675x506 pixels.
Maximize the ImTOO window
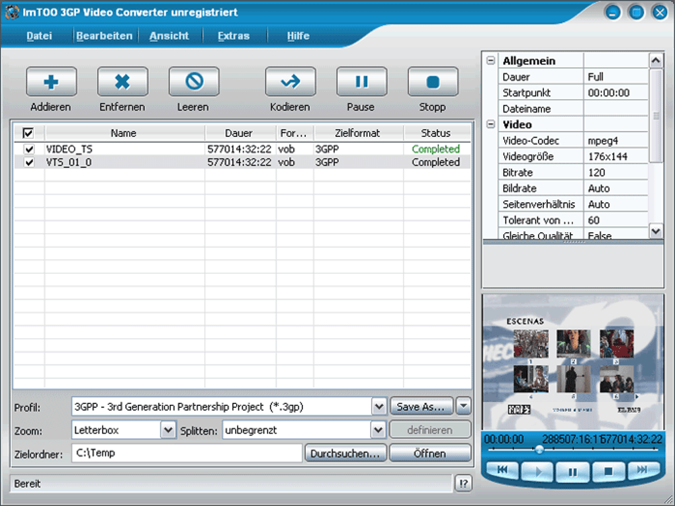[x=636, y=12]
